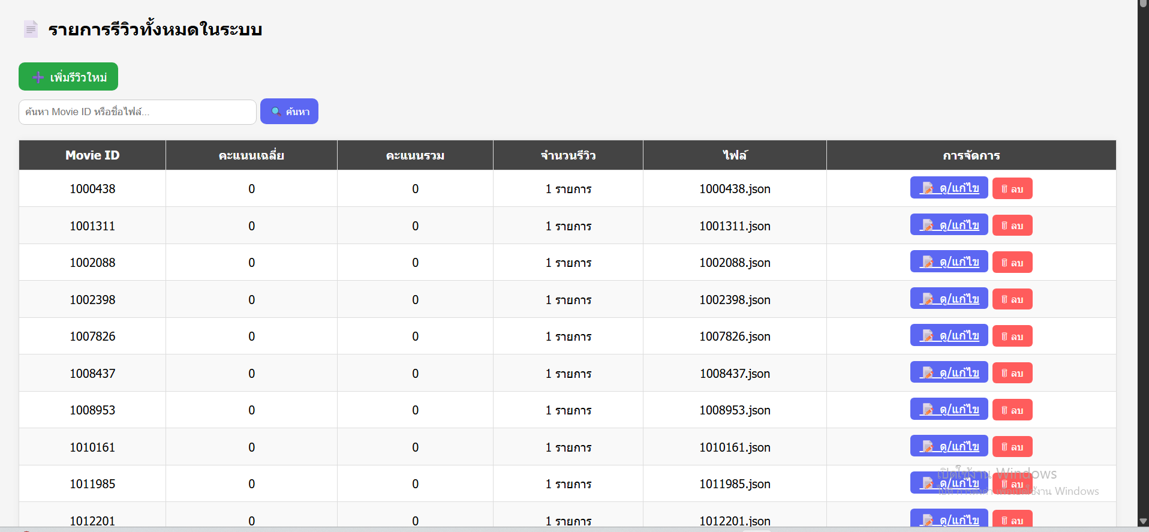Delete review of movie 1011985

coord(1012,484)
